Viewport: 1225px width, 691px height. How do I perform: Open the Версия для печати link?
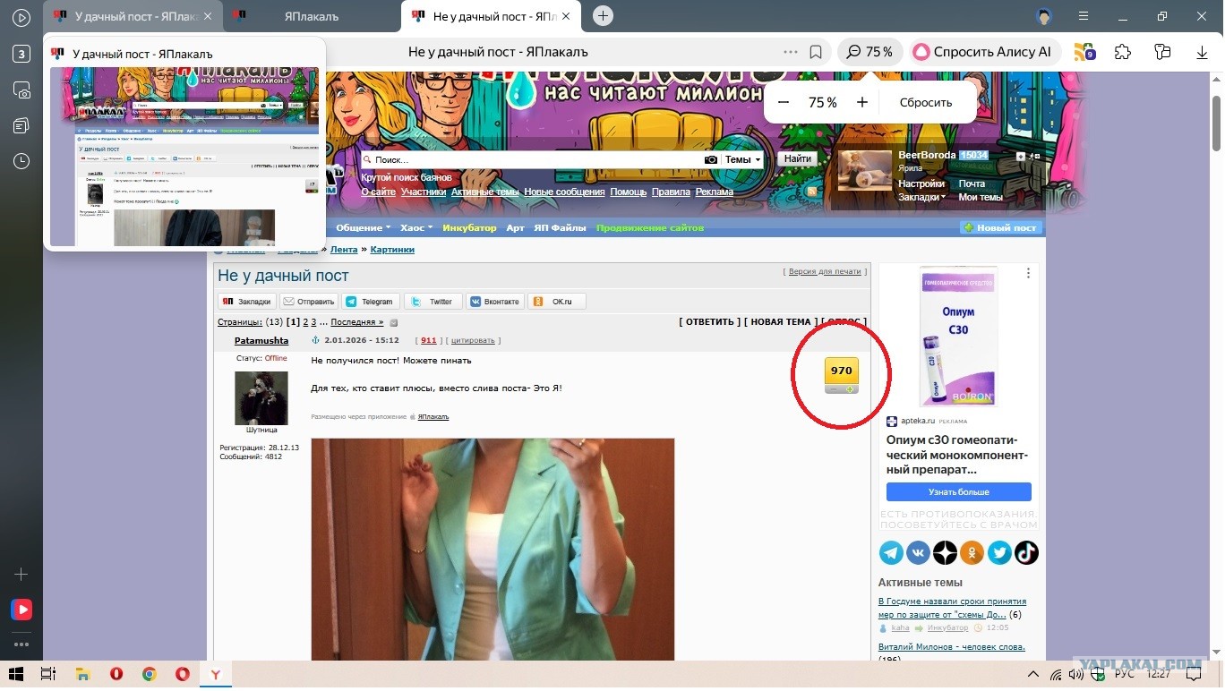pos(825,271)
